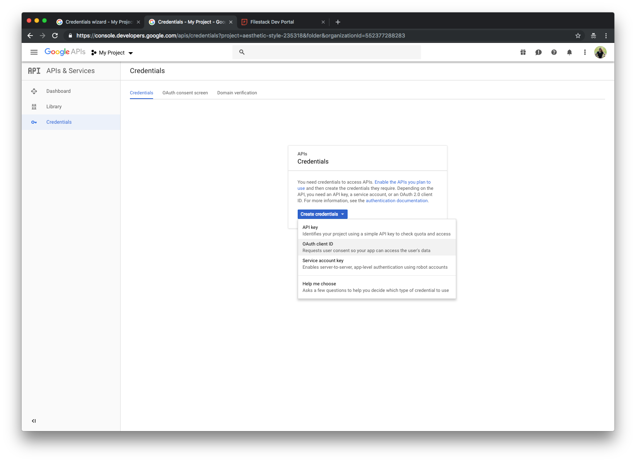
Task: Select Help me choose option
Action: point(377,287)
